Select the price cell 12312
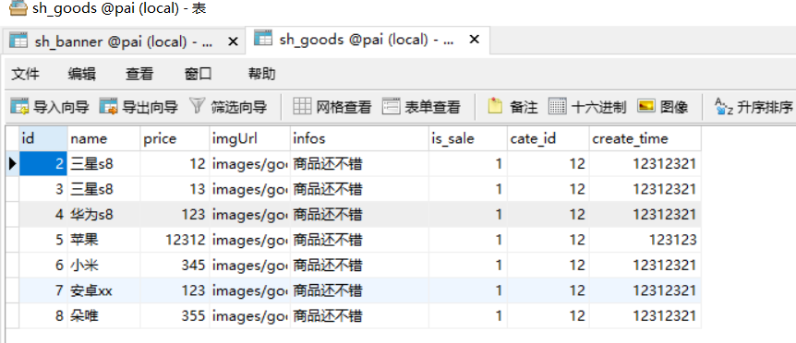This screenshot has height=343, width=796. tap(175, 240)
